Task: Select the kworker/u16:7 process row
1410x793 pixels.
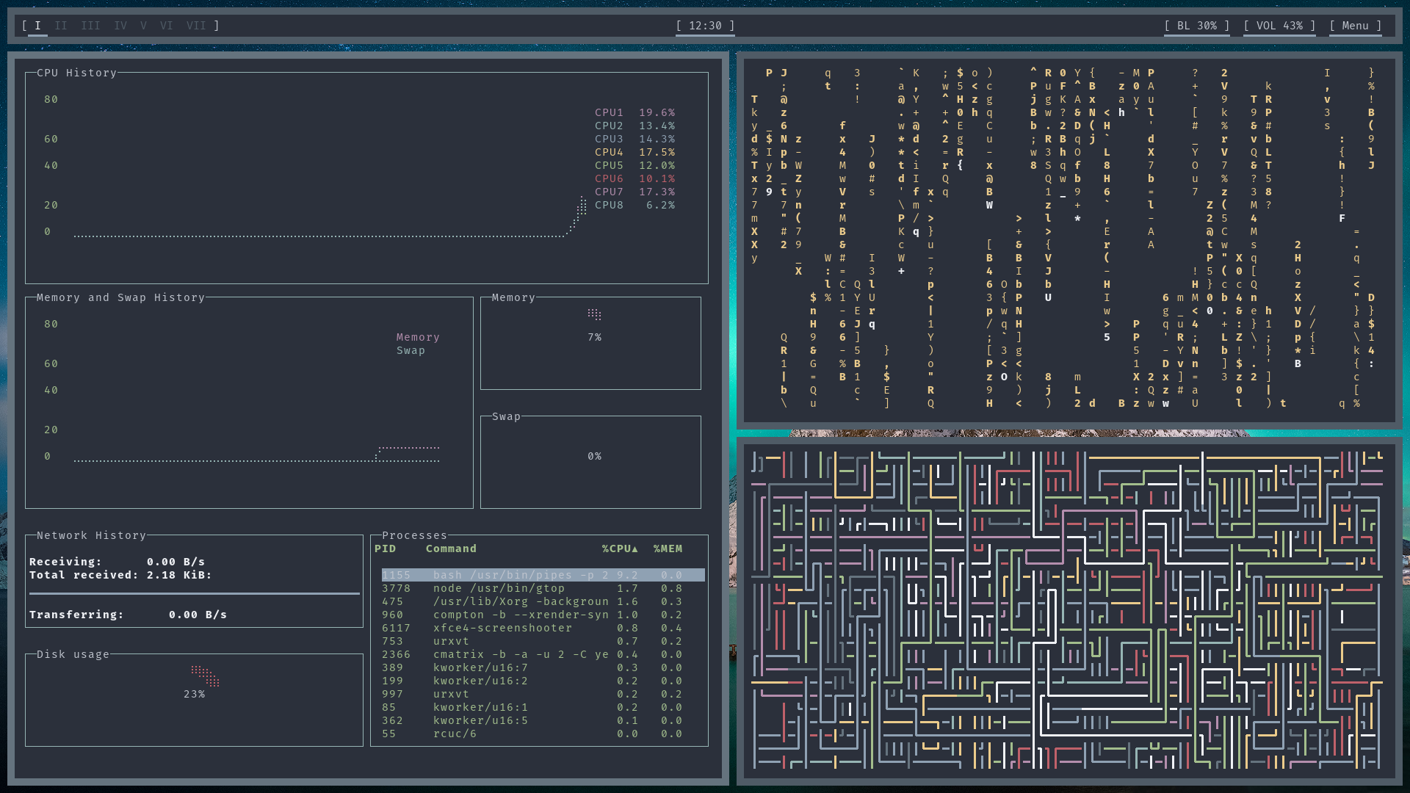Action: (x=543, y=667)
